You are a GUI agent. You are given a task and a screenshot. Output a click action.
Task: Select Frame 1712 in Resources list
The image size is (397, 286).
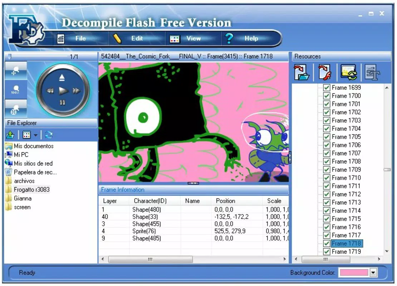[346, 194]
